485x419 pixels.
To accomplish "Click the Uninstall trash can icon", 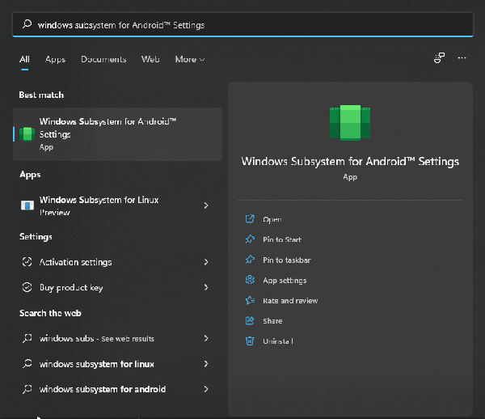I will tap(250, 341).
